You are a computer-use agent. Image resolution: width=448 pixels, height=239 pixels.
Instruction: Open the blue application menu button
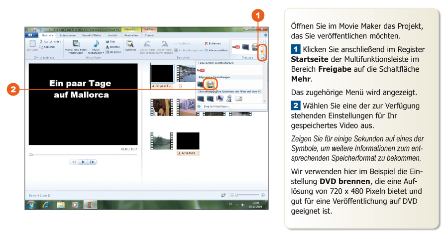32,35
